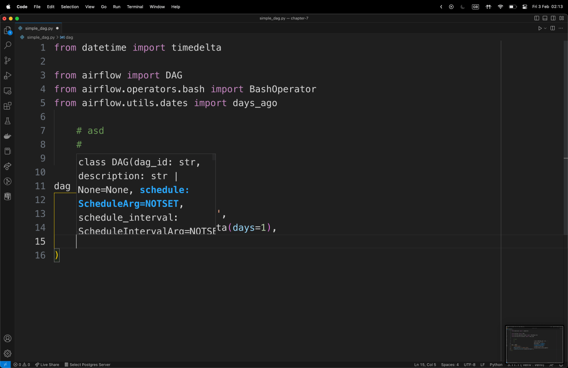This screenshot has height=368, width=568.
Task: Open macOS Control Center icon
Action: pos(525,7)
